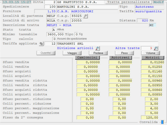The width and height of the screenshot is (167, 125).
Task: Open the Altre tratte magnifier icon
Action: 156,48
